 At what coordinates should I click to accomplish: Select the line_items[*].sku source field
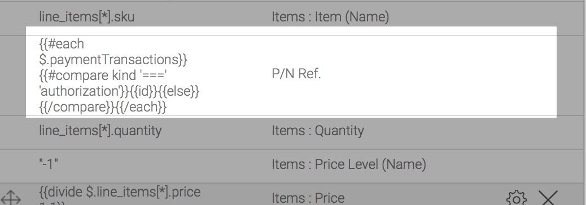[87, 17]
